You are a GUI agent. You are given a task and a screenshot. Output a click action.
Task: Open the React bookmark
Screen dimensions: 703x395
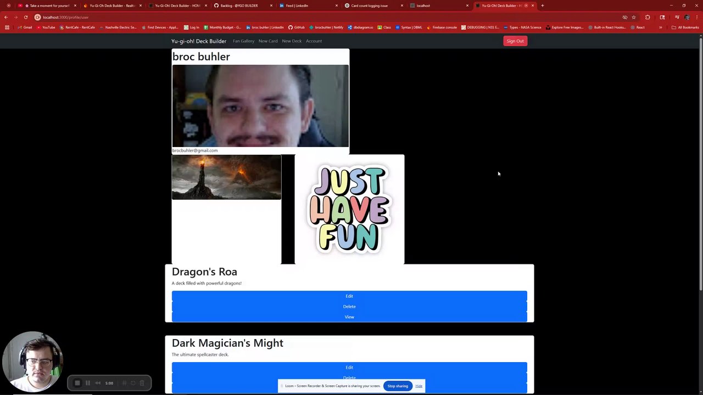[638, 27]
